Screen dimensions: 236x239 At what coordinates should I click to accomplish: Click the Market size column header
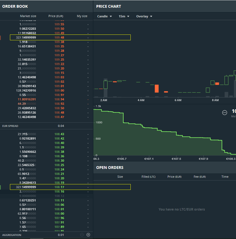[x=28, y=16]
